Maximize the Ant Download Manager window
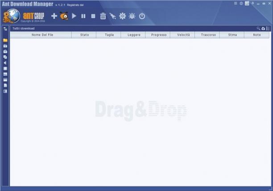This screenshot has width=273, height=191. (x=264, y=4)
